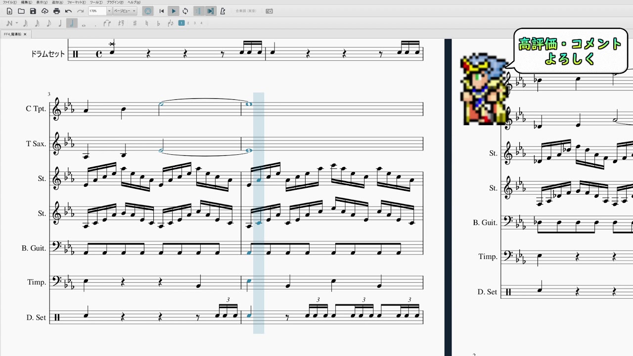Screen dimensions: 633x356
Task: Toggle loop playback
Action: 185,11
